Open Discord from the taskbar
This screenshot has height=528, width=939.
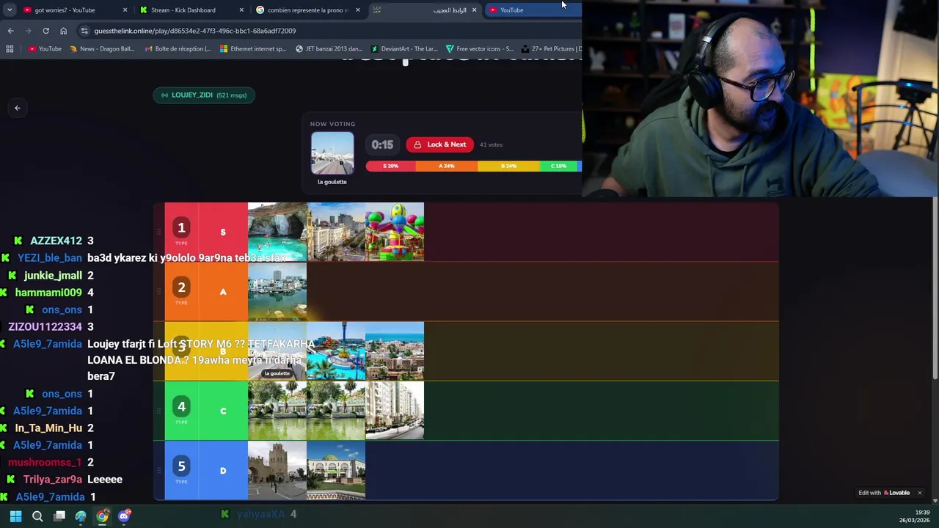click(124, 516)
